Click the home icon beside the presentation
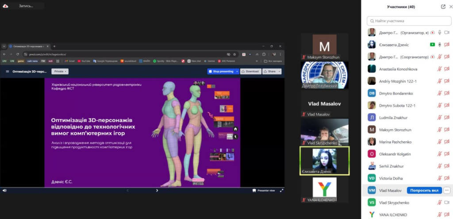 pos(236,129)
